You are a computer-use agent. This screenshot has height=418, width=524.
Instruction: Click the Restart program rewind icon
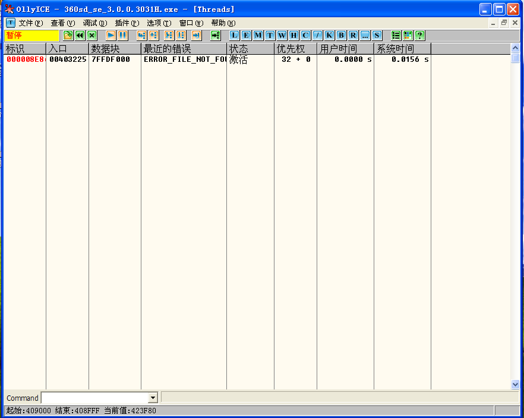[x=80, y=36]
